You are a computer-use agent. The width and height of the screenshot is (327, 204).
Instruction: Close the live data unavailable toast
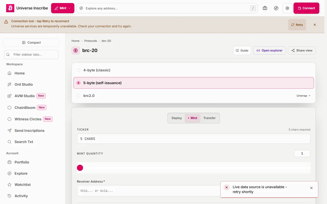(311, 188)
